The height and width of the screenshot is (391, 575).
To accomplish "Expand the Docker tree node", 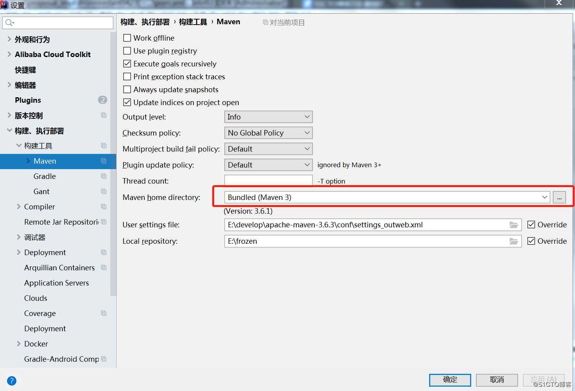I will (18, 344).
